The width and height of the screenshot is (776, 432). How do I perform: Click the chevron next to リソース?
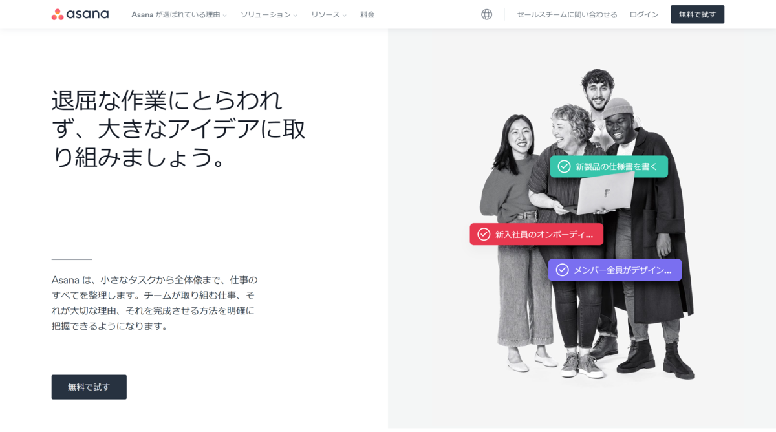point(344,15)
